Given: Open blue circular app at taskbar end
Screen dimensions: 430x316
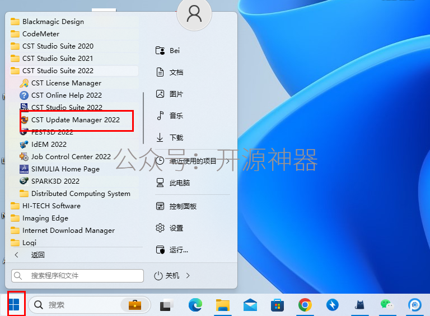Looking at the screenshot, I should pos(415,305).
